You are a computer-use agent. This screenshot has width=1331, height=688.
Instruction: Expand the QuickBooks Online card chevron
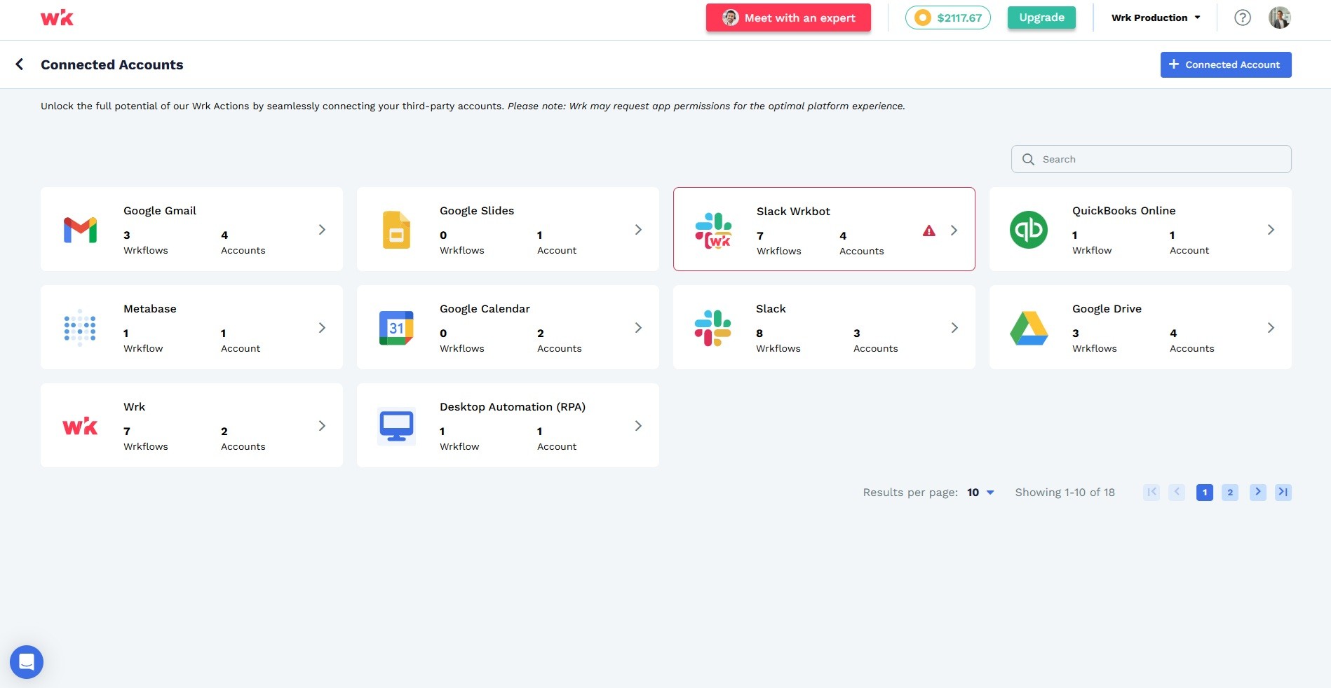click(1271, 229)
